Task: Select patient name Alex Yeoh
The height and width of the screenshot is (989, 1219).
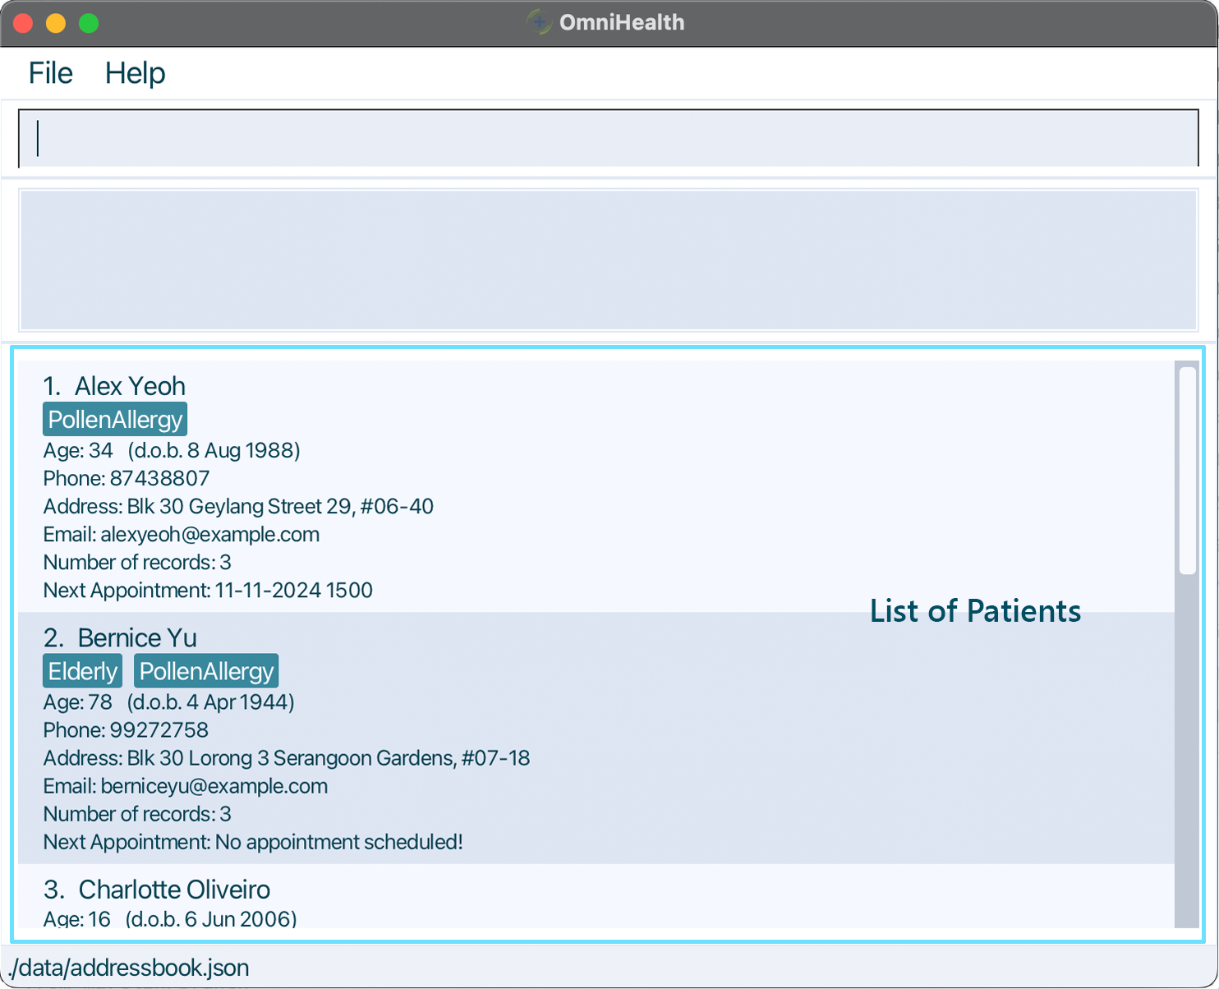Action: (x=130, y=386)
